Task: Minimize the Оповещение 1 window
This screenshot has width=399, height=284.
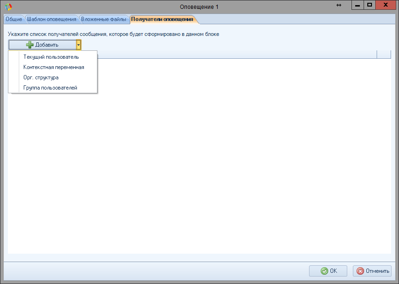Action: [x=358, y=6]
